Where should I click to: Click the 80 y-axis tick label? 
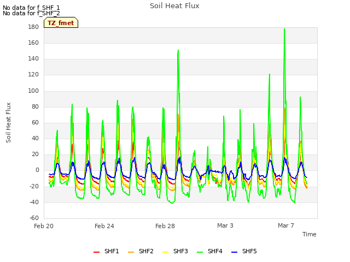[35, 107]
